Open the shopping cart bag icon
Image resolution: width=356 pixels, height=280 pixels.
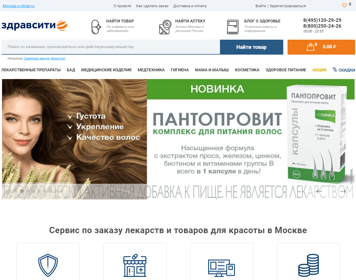tap(311, 47)
